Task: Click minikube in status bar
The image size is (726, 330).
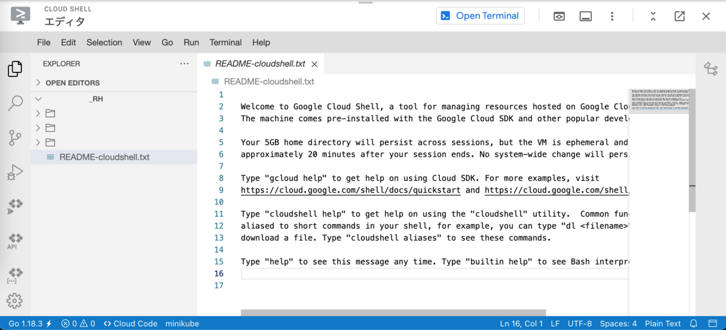Action: (182, 323)
